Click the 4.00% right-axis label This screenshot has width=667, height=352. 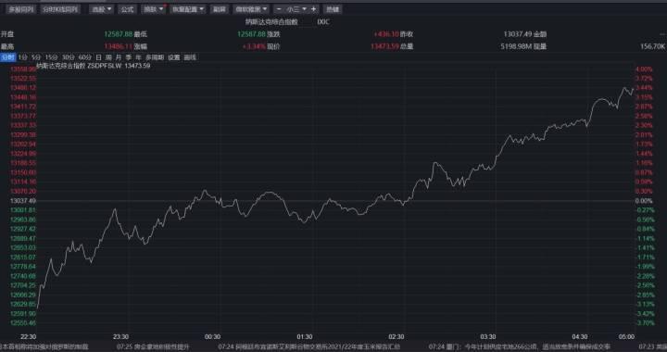point(644,69)
